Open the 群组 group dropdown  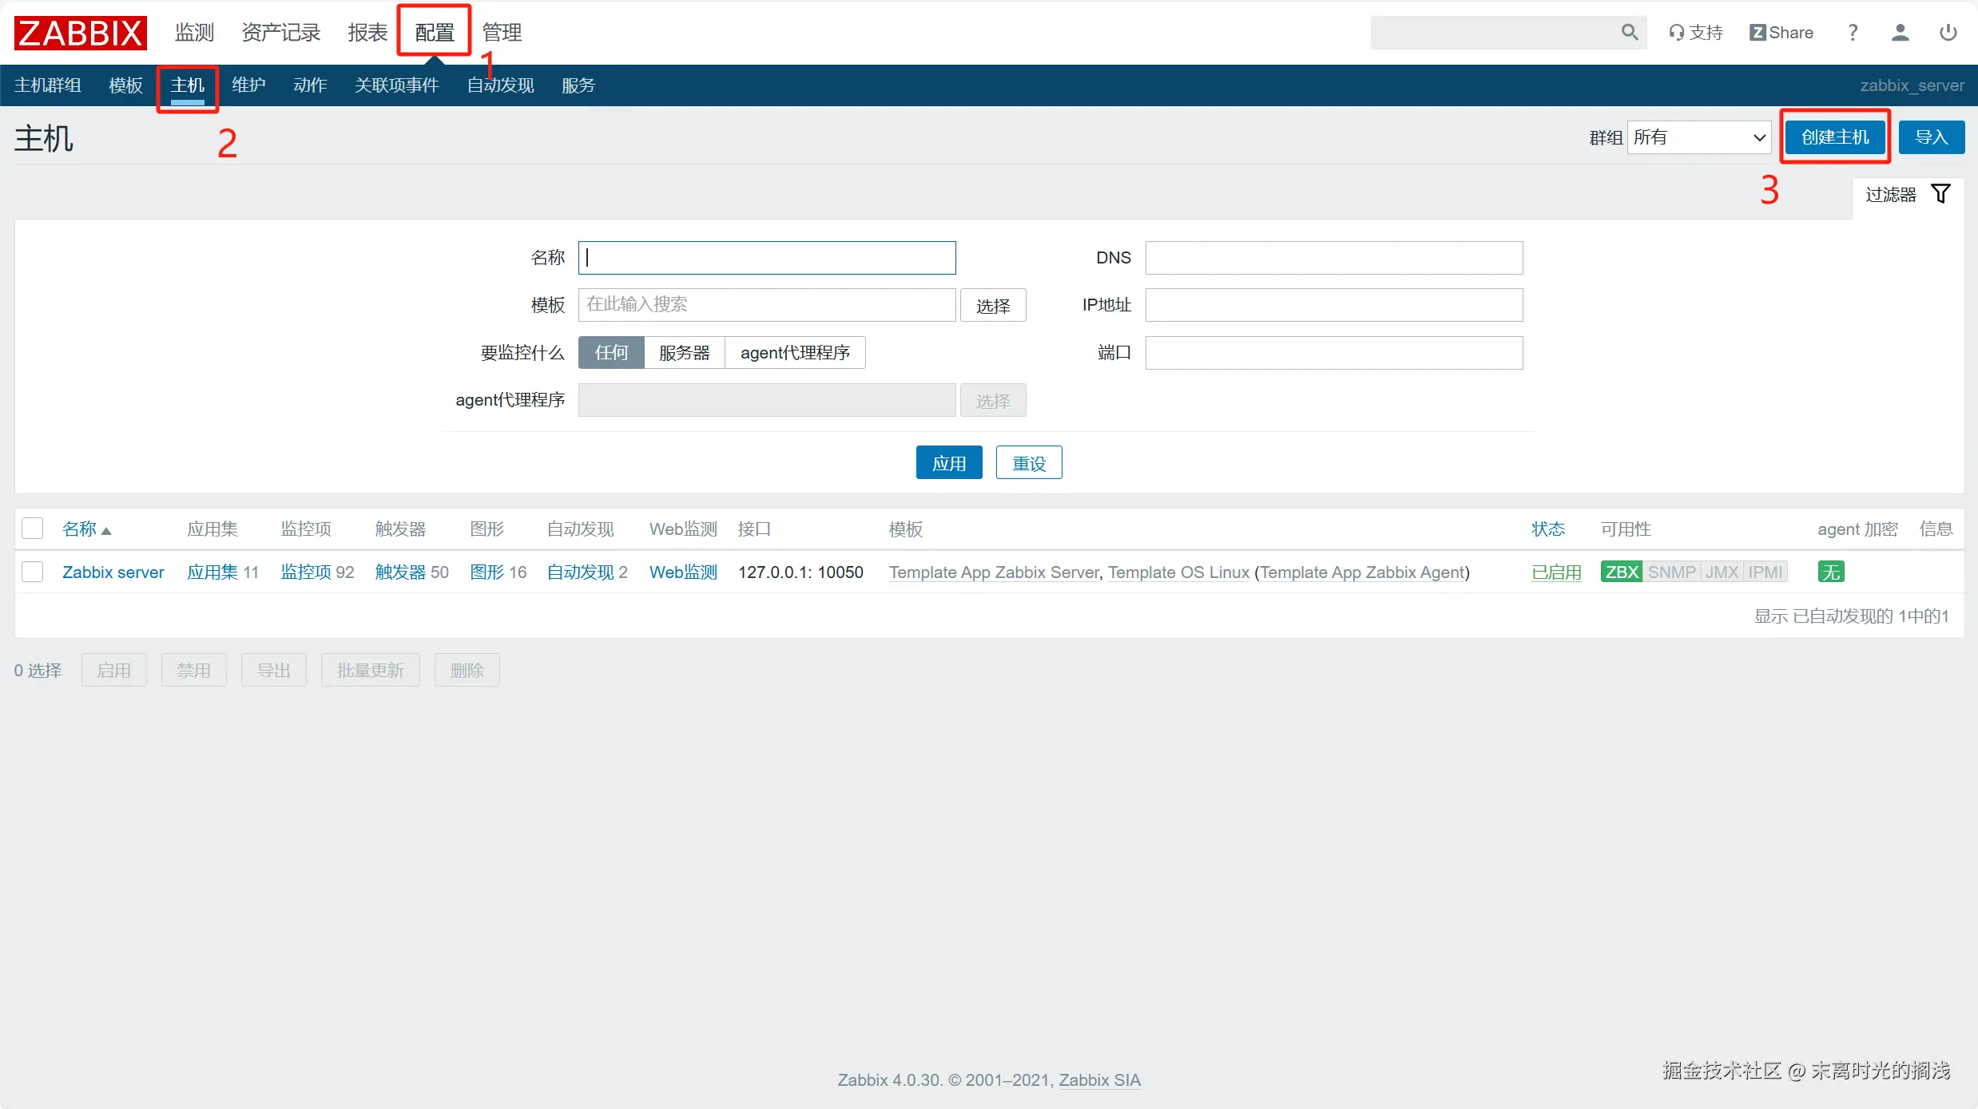click(x=1698, y=137)
